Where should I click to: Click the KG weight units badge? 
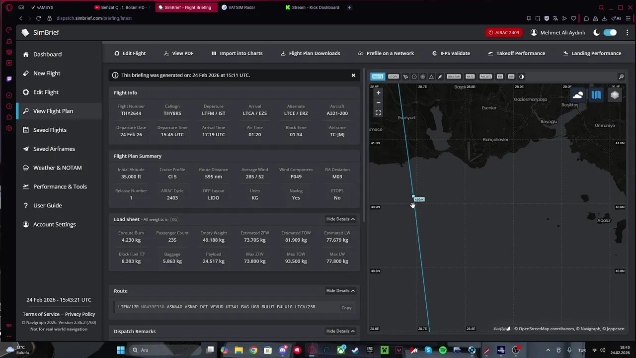click(174, 219)
